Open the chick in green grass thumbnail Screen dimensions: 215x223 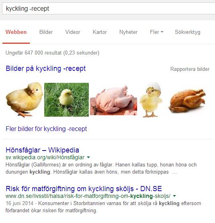(66, 100)
